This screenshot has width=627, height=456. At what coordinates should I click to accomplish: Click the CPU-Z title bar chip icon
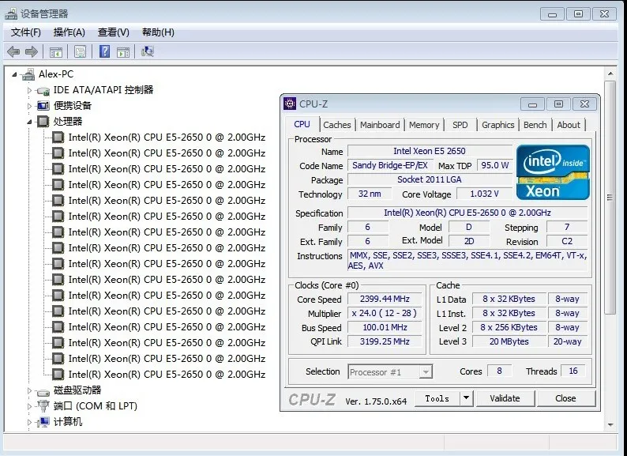coord(290,104)
